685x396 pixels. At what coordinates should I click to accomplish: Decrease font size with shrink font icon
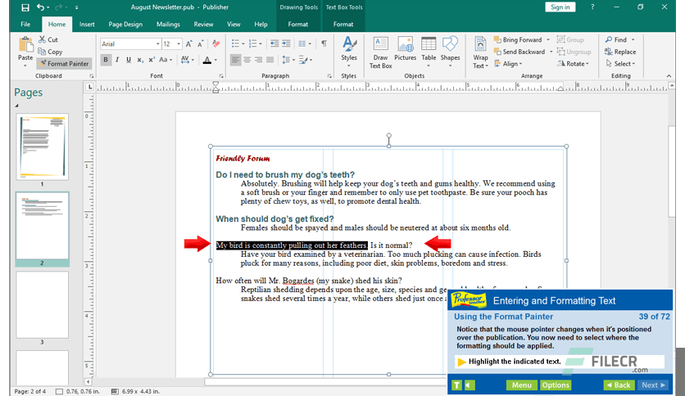(200, 43)
